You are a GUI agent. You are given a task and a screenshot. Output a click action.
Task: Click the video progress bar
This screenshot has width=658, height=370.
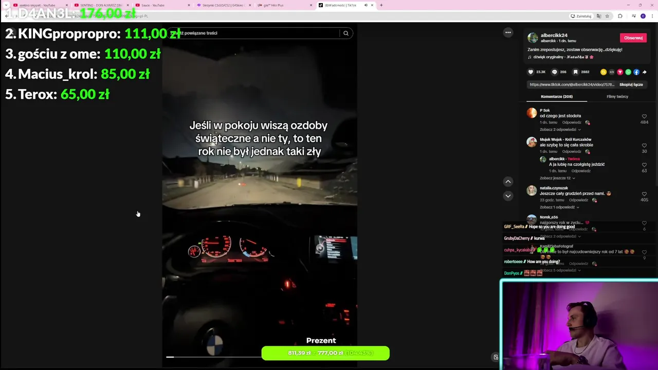260,357
